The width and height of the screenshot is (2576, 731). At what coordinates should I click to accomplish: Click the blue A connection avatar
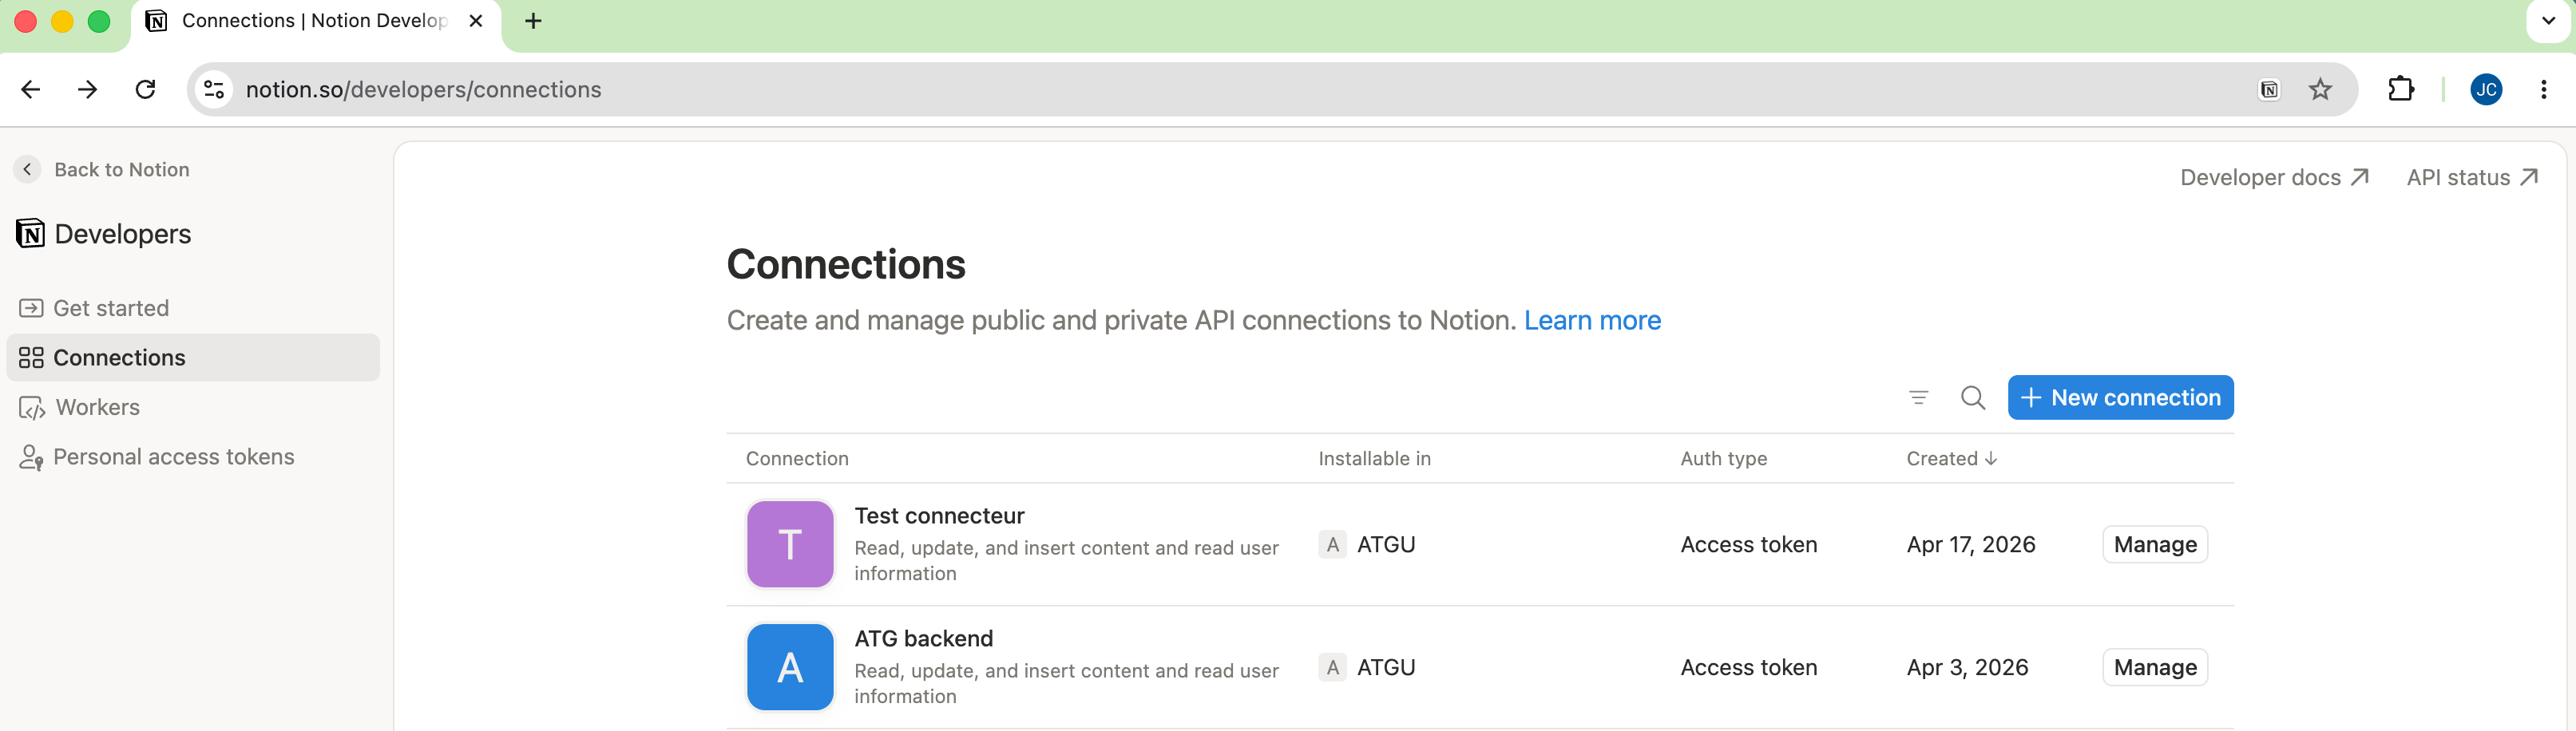(790, 668)
